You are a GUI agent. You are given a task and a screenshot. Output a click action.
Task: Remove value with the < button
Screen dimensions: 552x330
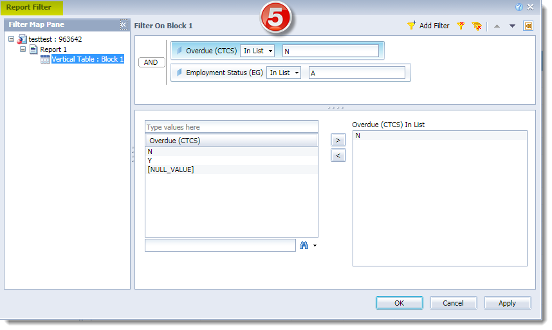(338, 155)
